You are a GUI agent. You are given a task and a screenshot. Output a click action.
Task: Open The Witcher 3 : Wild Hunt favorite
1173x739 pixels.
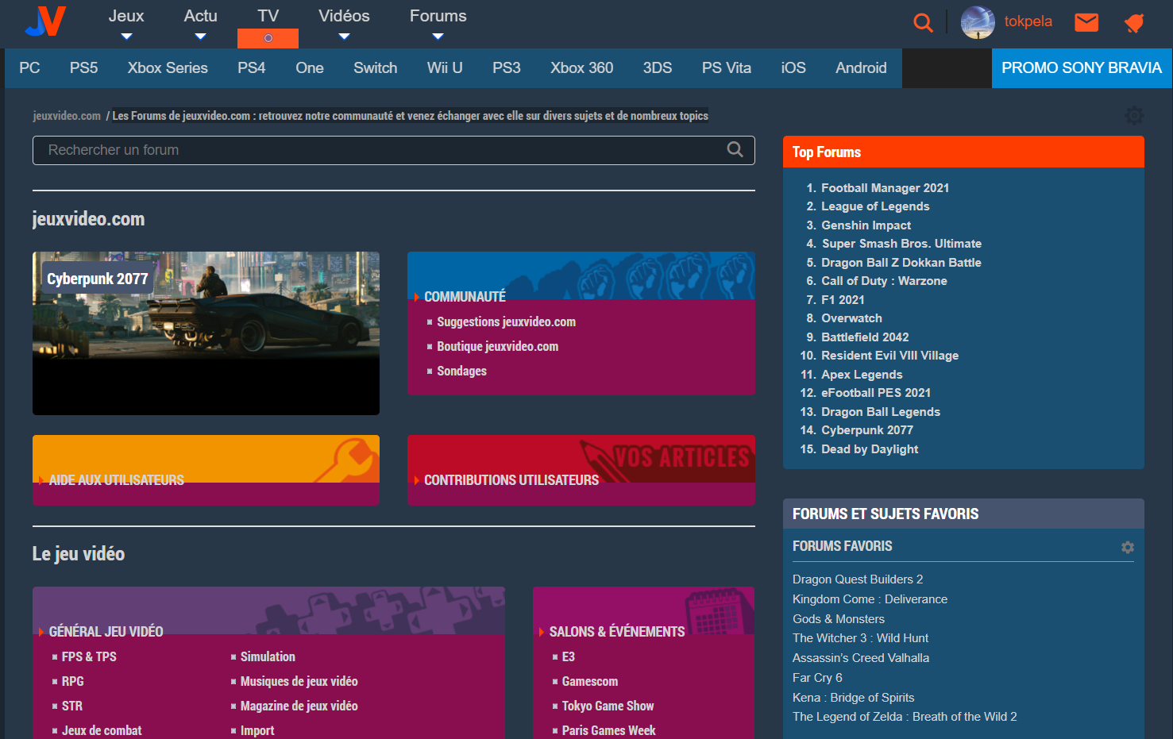(x=860, y=638)
